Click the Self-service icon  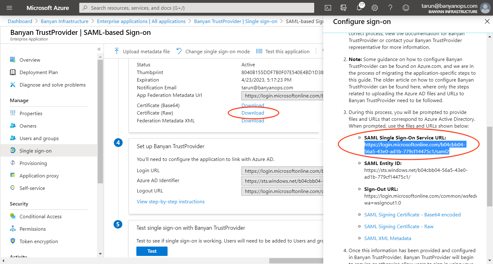pyautogui.click(x=13, y=188)
